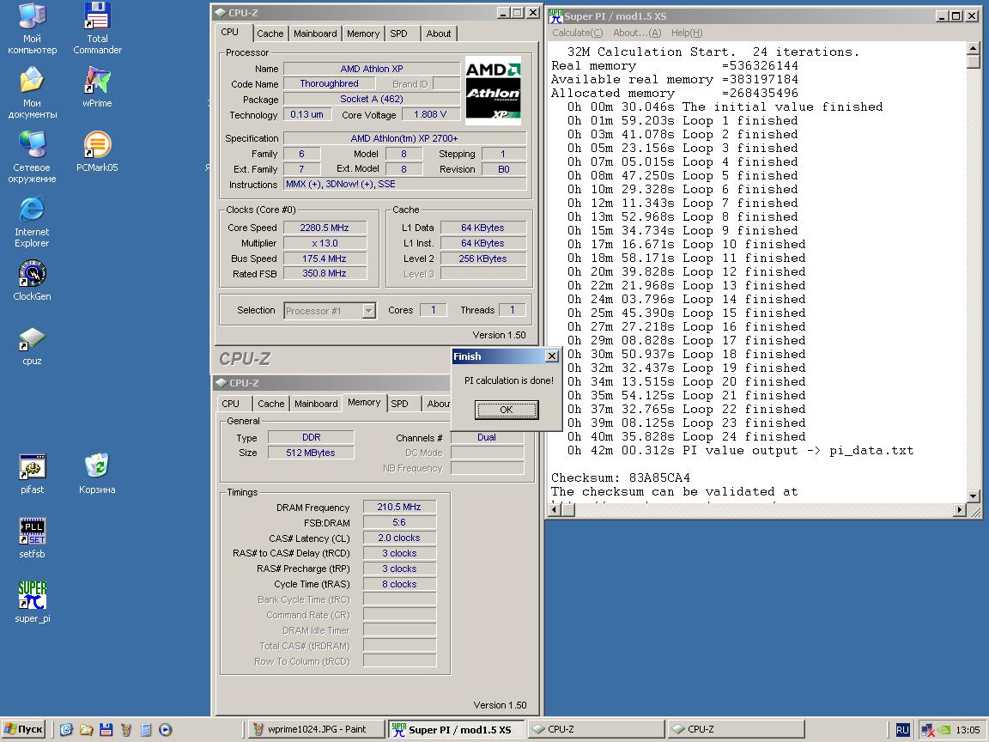Select the cpuz desktop shortcut
The height and width of the screenshot is (742, 989).
coord(32,346)
